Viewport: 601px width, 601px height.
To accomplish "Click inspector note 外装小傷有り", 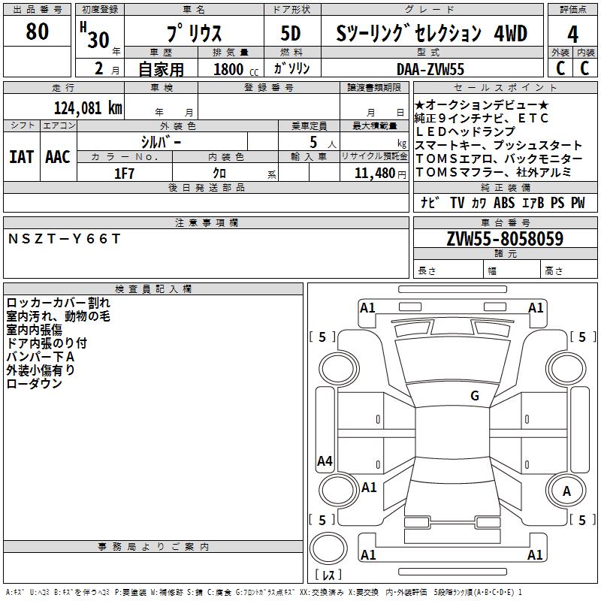I will click(41, 370).
